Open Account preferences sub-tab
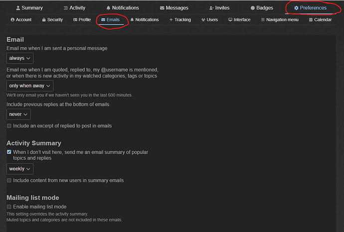 coord(21,20)
